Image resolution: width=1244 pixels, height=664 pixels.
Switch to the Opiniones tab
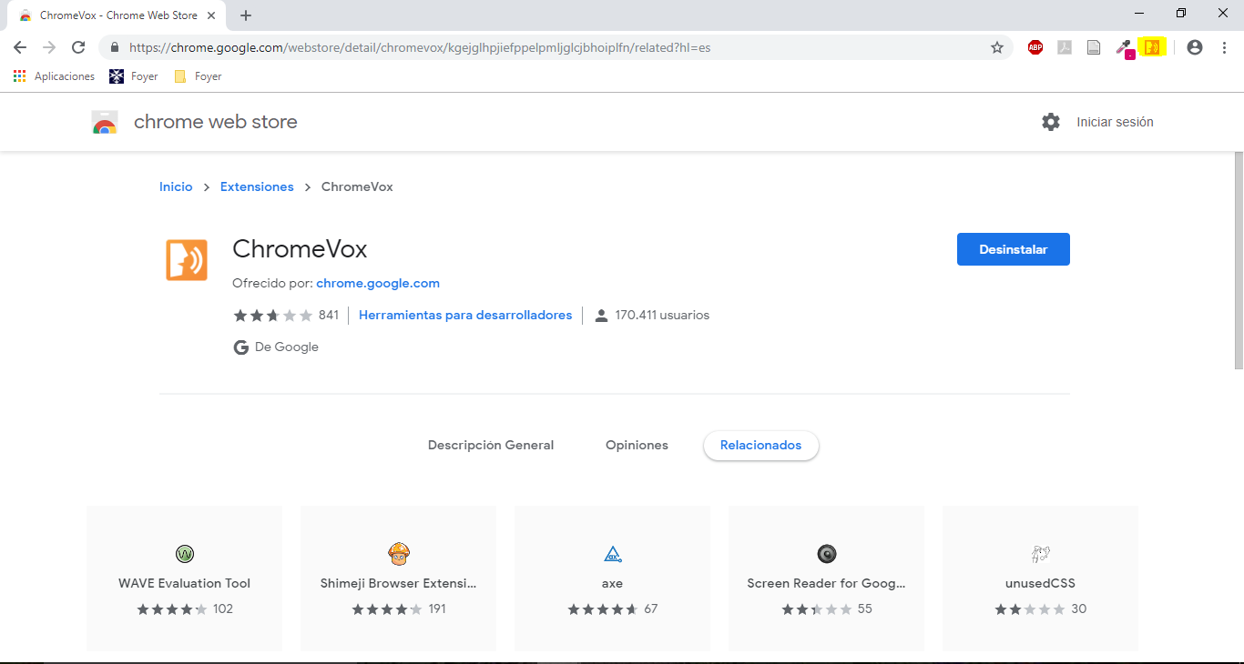tap(637, 445)
